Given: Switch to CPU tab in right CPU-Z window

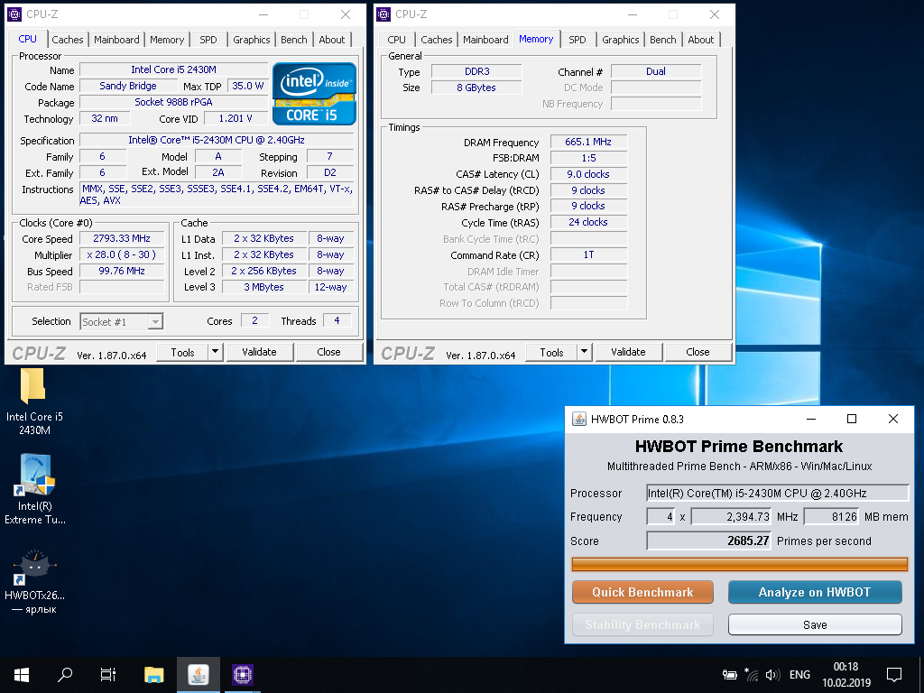Looking at the screenshot, I should (x=397, y=40).
